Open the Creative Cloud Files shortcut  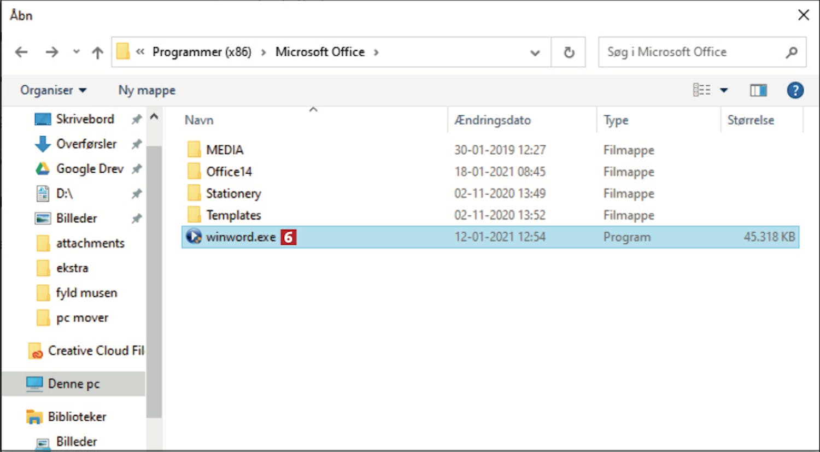click(96, 351)
